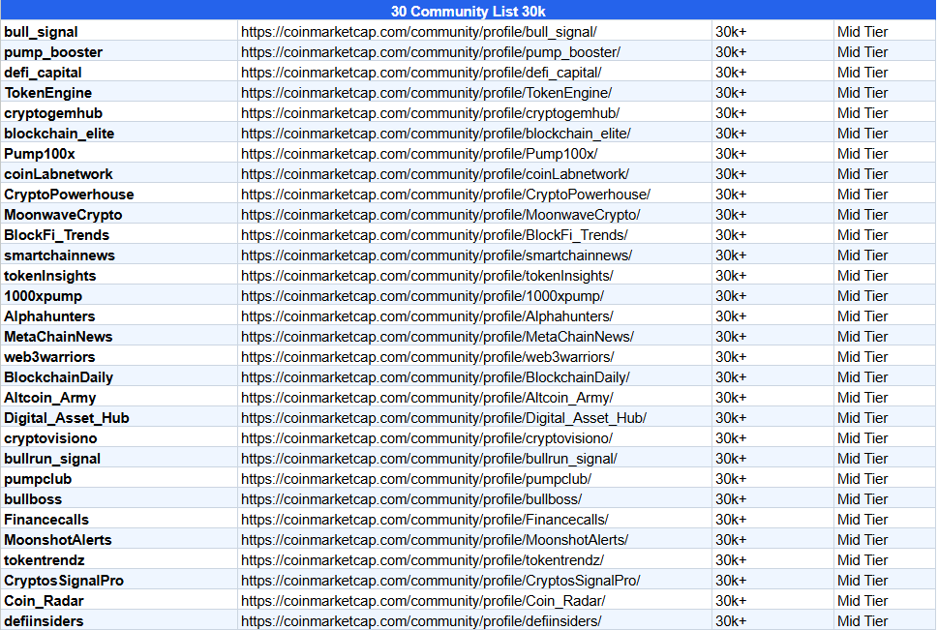This screenshot has height=630, width=938.
Task: Open the web3warriors profile link
Action: click(428, 357)
